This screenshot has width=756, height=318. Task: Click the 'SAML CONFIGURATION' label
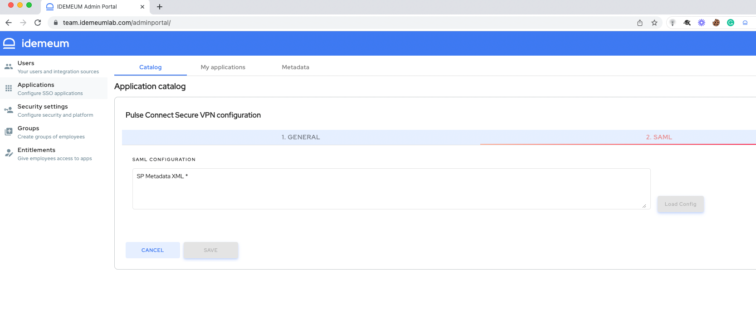(x=164, y=160)
